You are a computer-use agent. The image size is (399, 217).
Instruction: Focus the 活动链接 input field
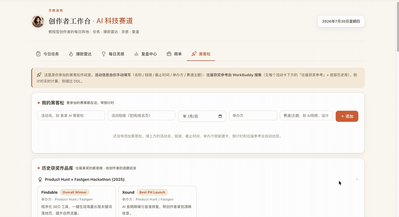pos(141,115)
